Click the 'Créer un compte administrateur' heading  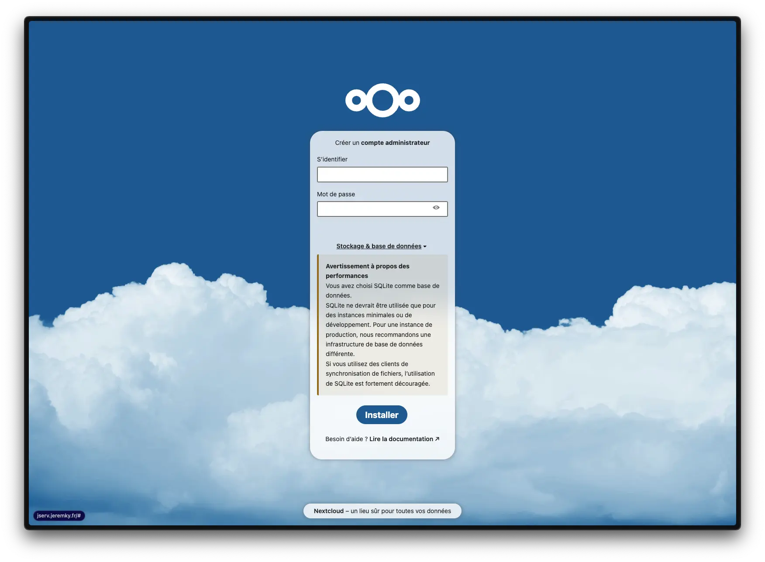point(382,143)
